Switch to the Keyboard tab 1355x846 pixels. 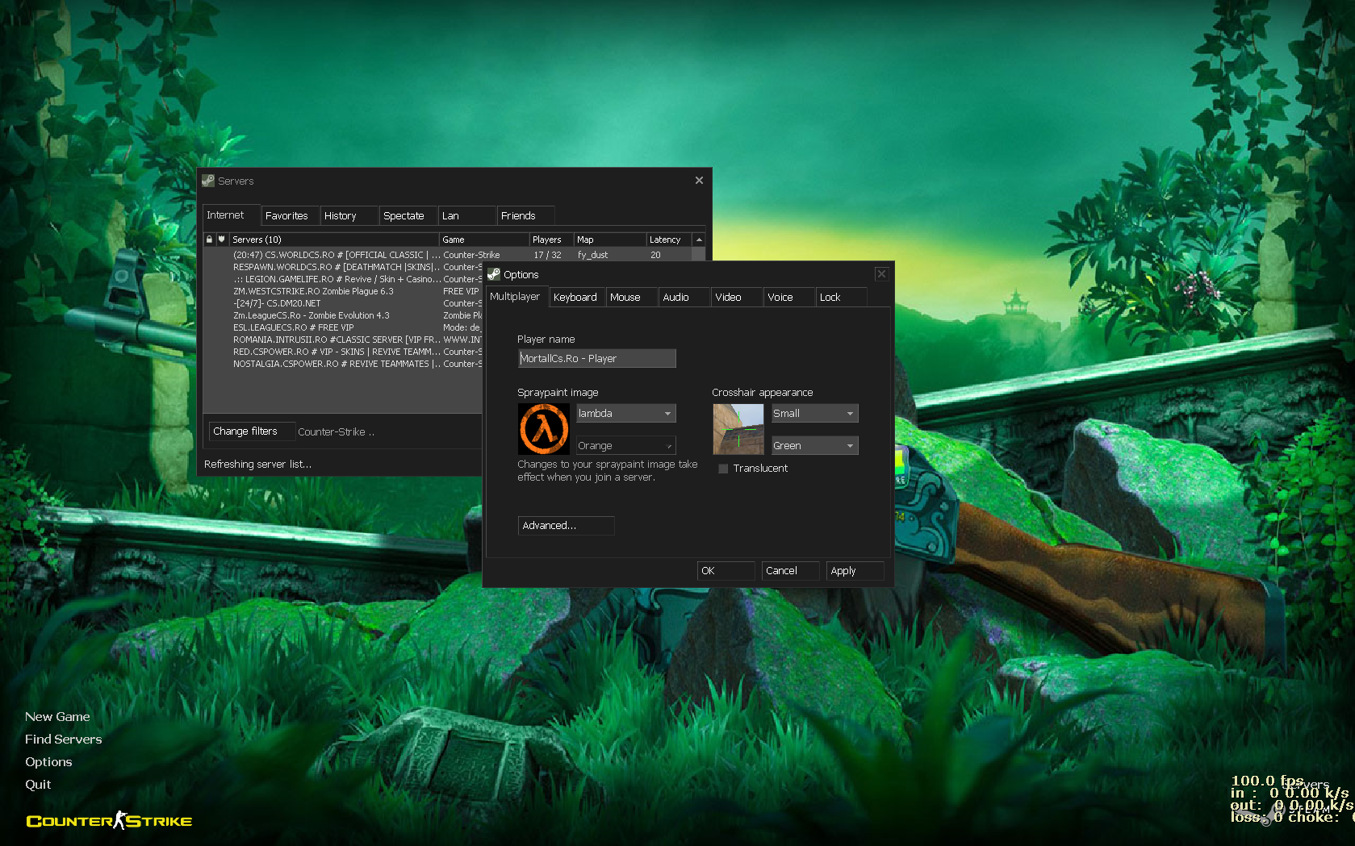tap(576, 297)
